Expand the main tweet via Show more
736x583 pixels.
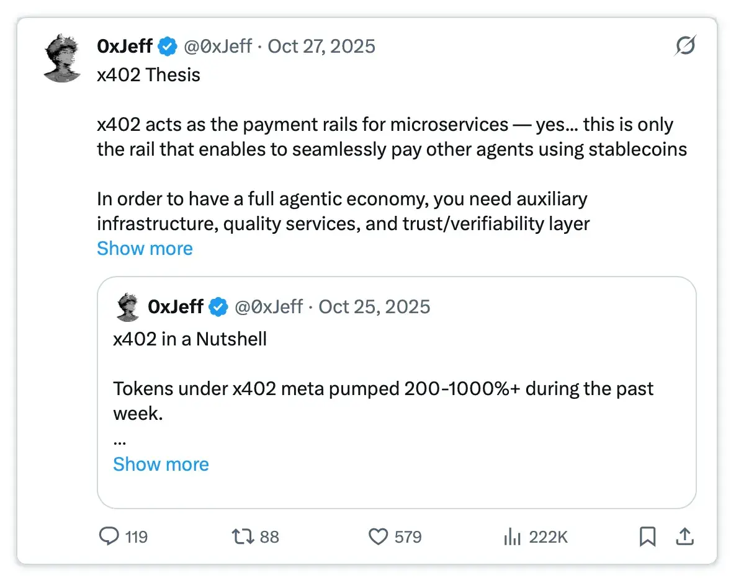pyautogui.click(x=145, y=248)
